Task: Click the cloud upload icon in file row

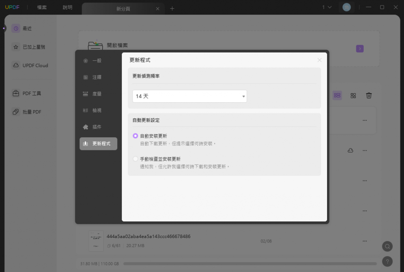Action: [350, 150]
